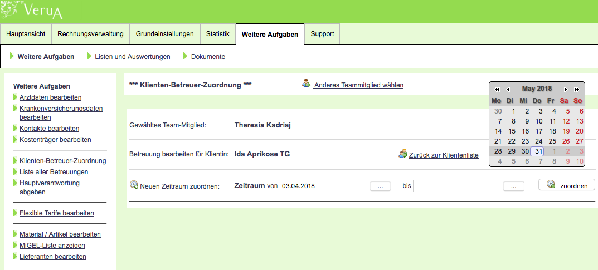Open MiGEL-Liste anzeigen link

(52, 246)
